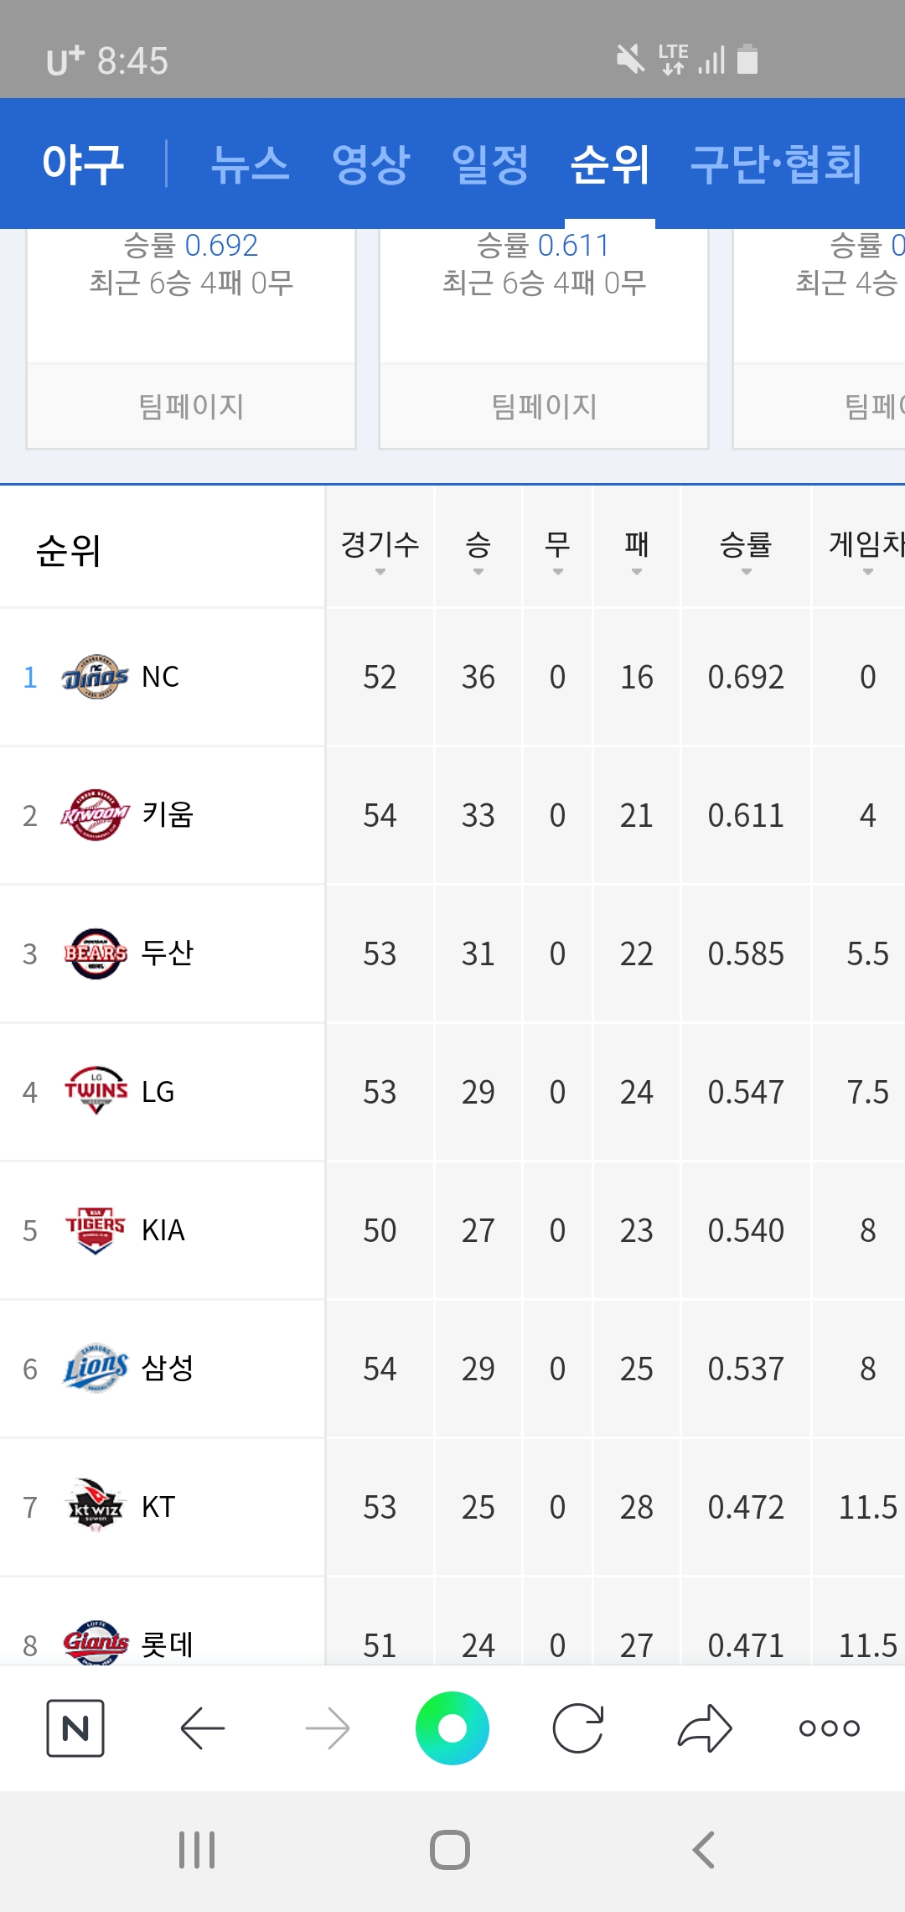Tap the share arrow icon
This screenshot has width=905, height=1912.
[704, 1728]
